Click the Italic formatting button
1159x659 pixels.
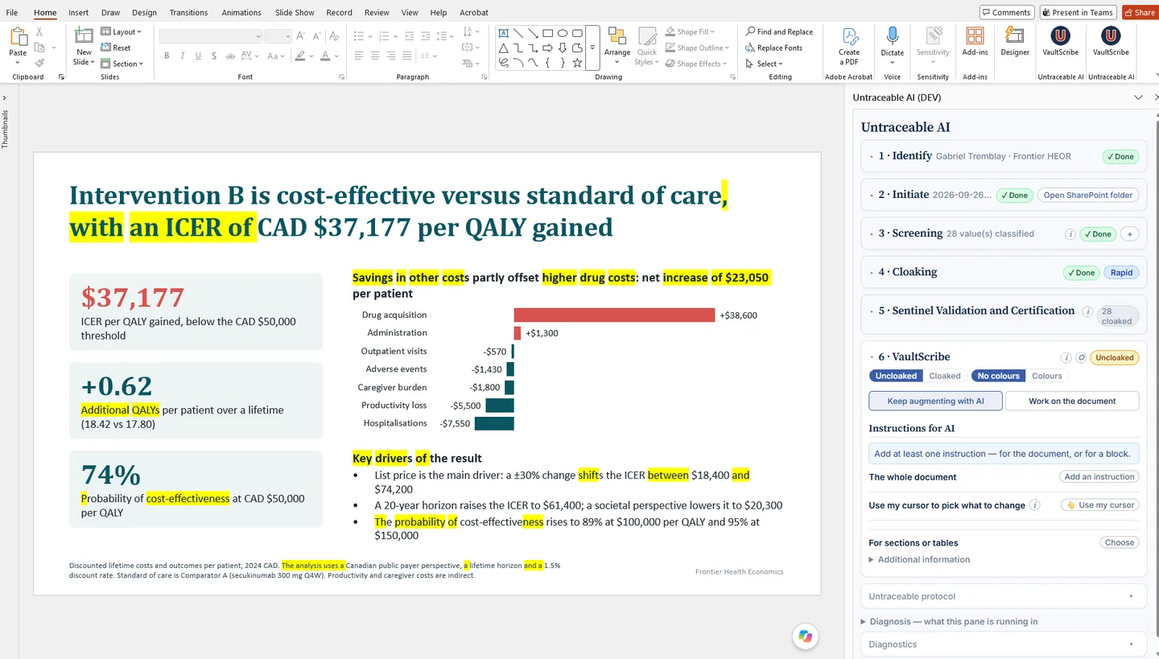[x=183, y=56]
